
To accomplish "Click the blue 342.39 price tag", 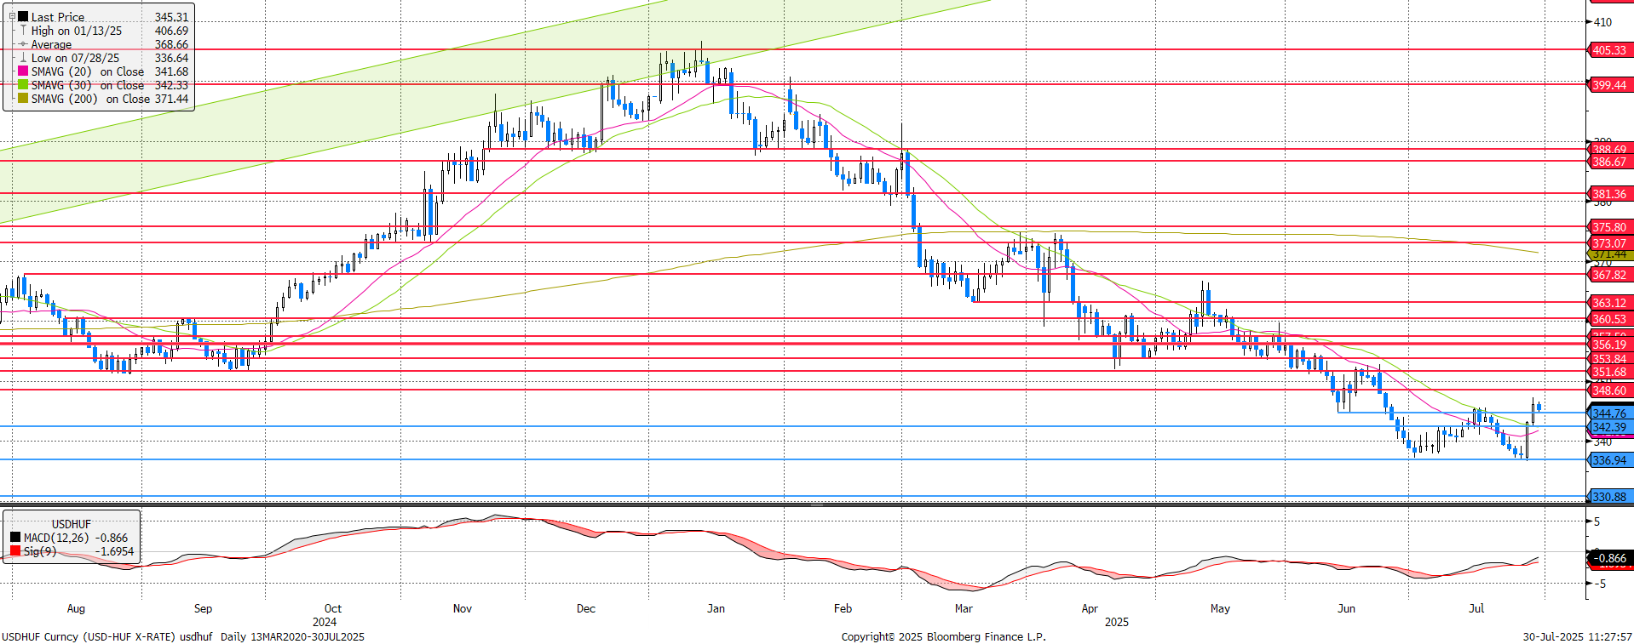I will pyautogui.click(x=1609, y=427).
